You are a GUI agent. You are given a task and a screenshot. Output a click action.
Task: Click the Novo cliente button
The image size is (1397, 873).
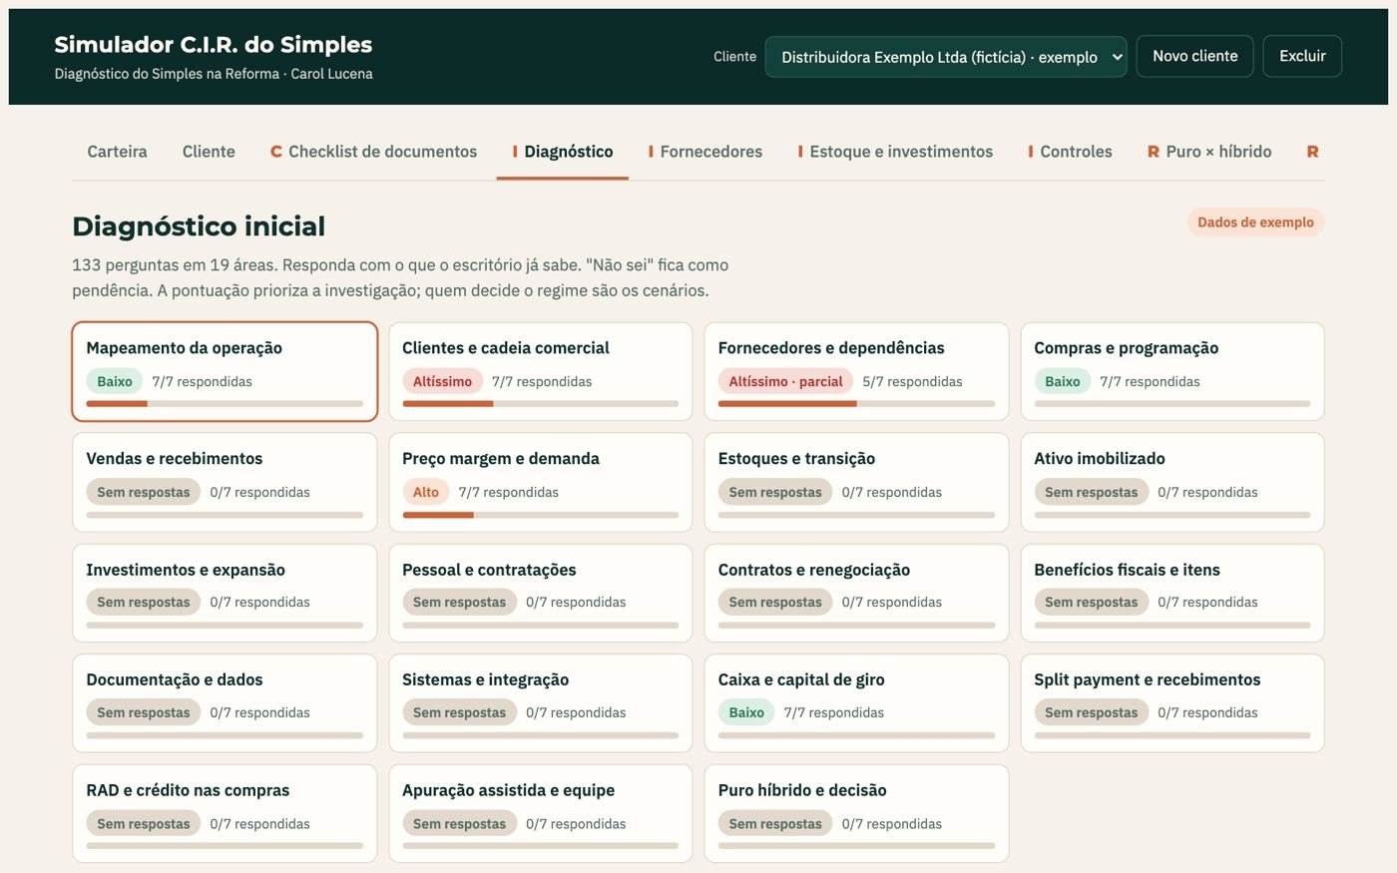(x=1194, y=56)
